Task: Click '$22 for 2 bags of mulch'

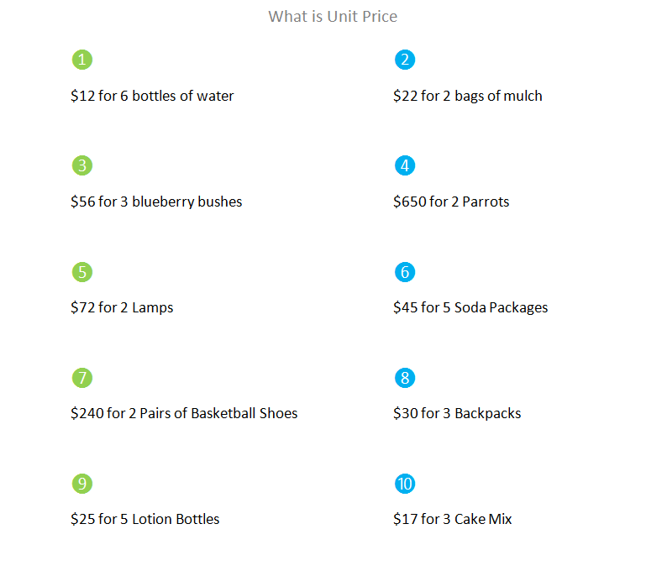Action: point(467,96)
